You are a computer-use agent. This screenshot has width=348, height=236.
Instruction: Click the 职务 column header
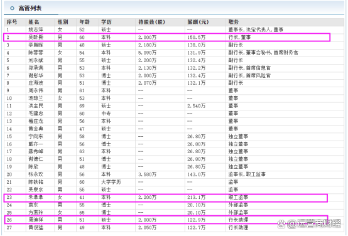click(234, 22)
